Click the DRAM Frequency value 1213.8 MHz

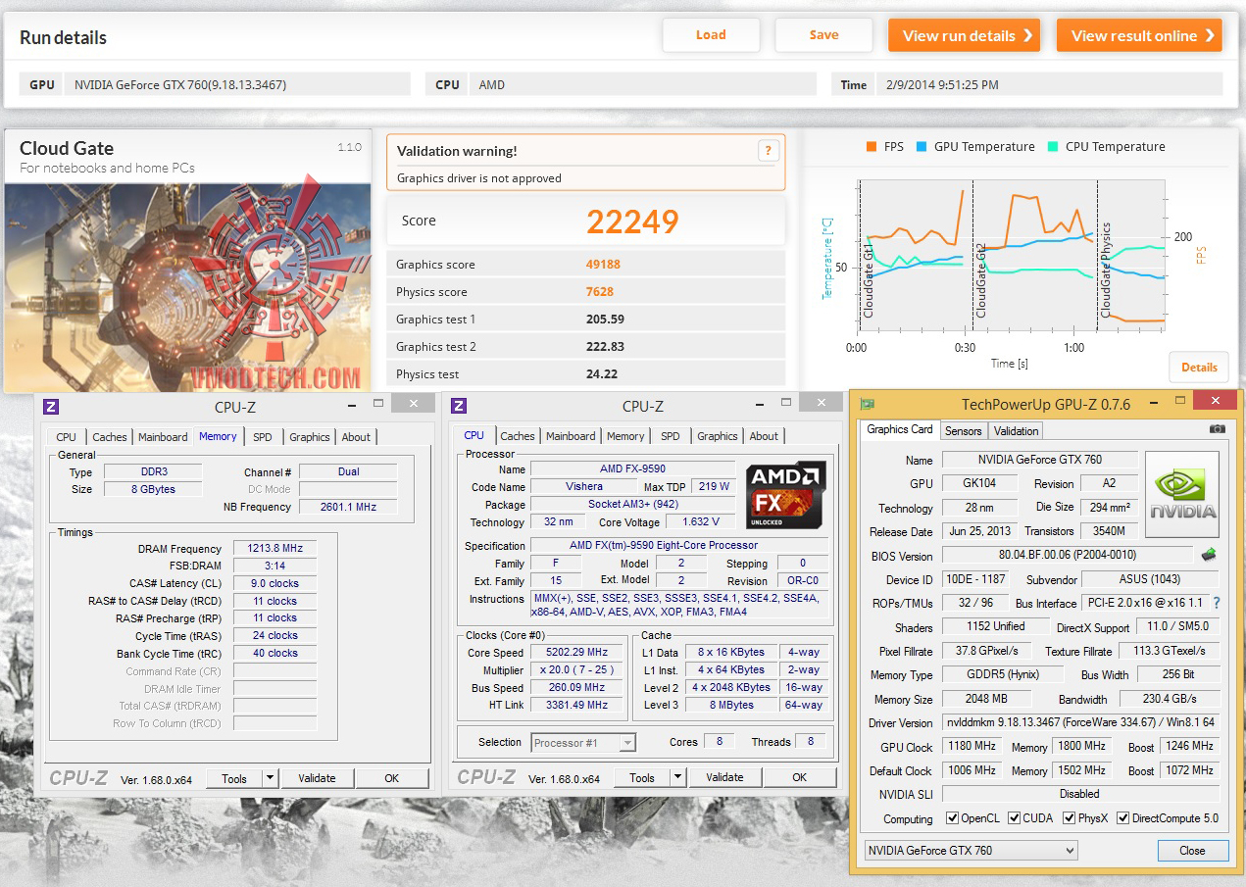(x=274, y=549)
